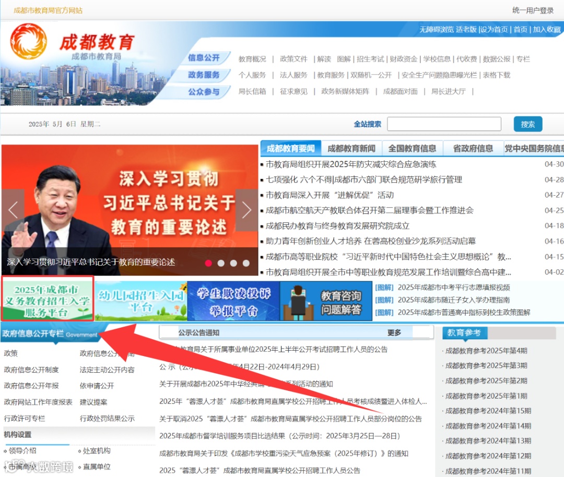This screenshot has height=477, width=564.
Task: Click 更多 in 公示公告通知 header
Action: coord(394,333)
